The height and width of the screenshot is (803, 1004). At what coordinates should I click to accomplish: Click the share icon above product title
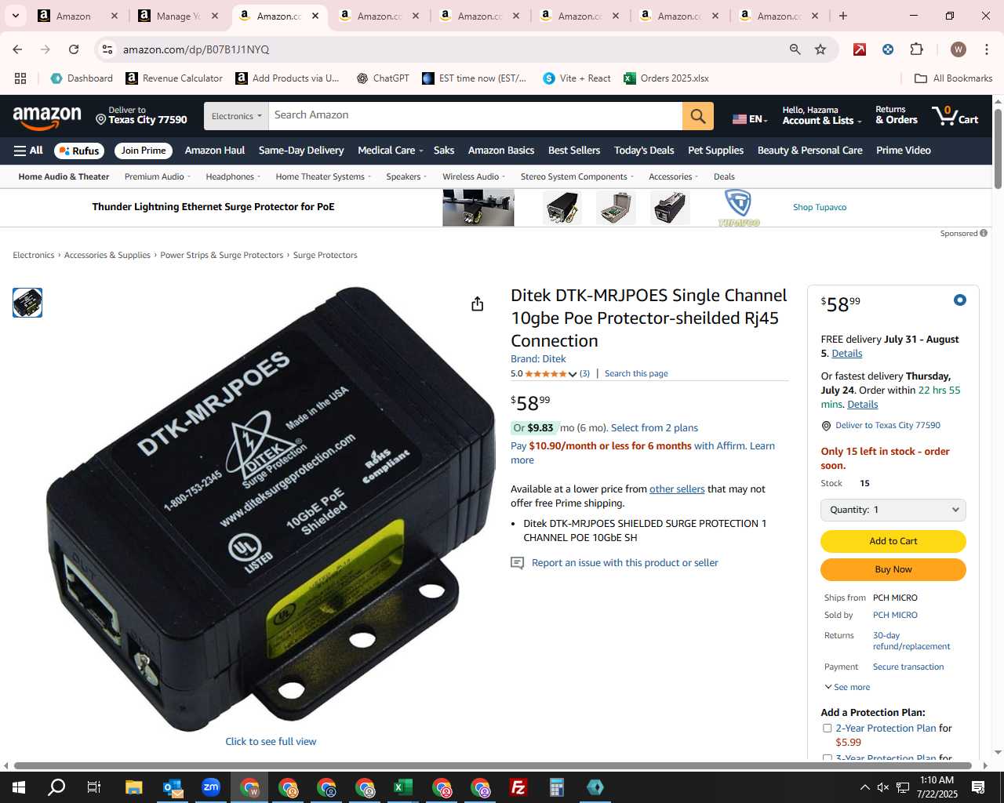point(477,303)
